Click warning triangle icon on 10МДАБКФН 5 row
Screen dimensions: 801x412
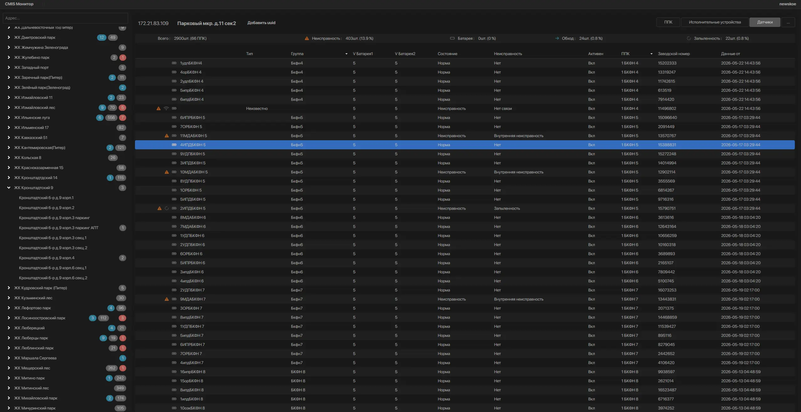pyautogui.click(x=167, y=172)
